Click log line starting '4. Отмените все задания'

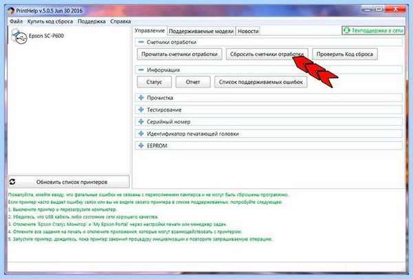click(125, 231)
